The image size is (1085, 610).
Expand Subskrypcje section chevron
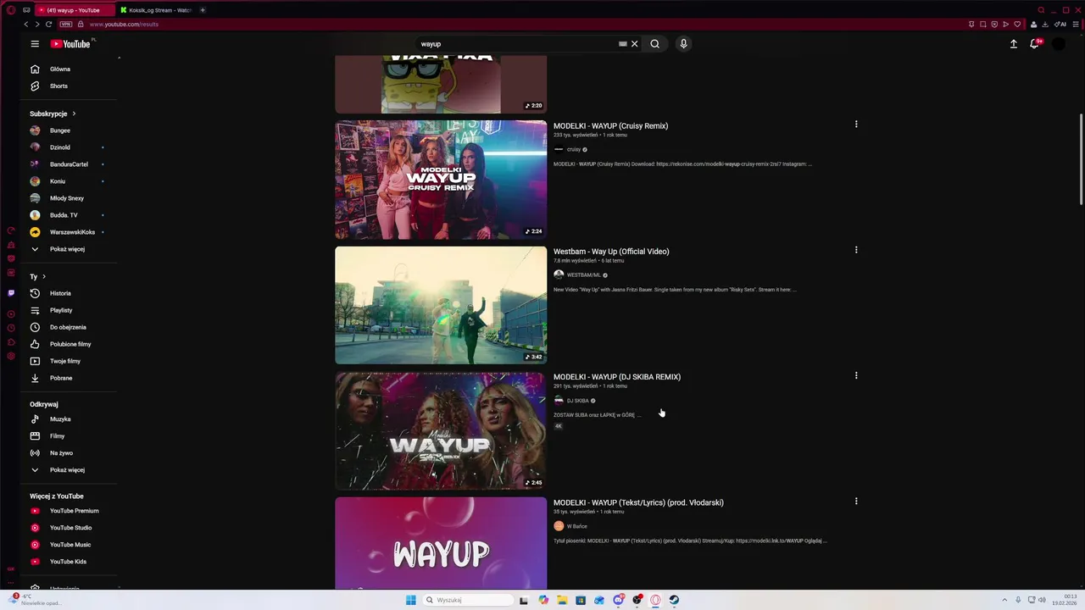pyautogui.click(x=74, y=114)
